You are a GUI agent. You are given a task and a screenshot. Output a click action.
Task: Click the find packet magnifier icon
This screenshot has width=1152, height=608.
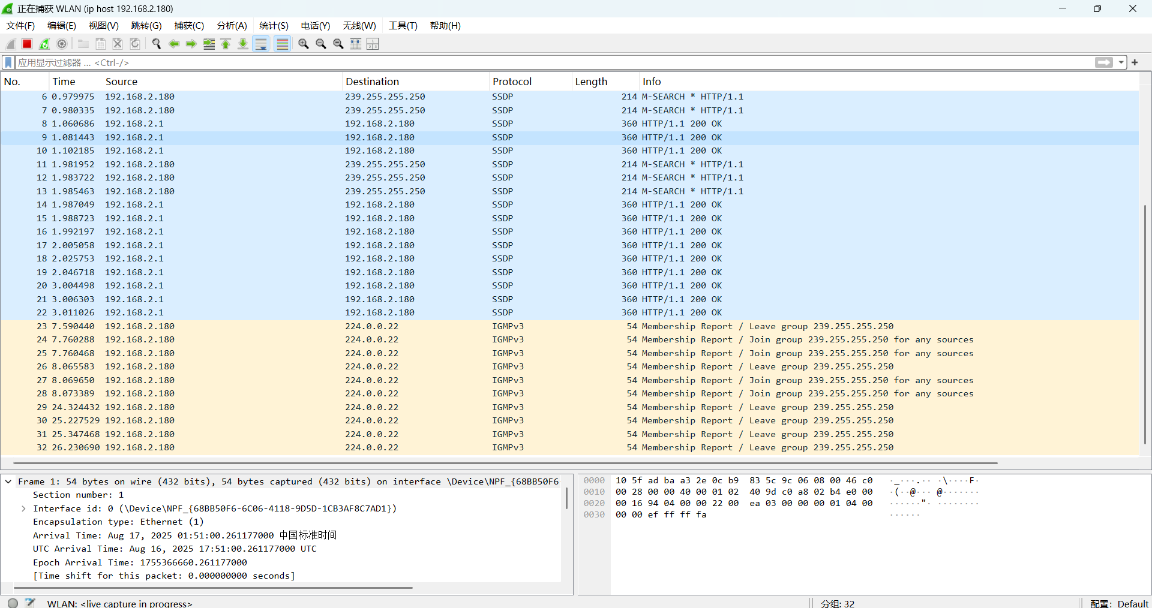pyautogui.click(x=157, y=44)
